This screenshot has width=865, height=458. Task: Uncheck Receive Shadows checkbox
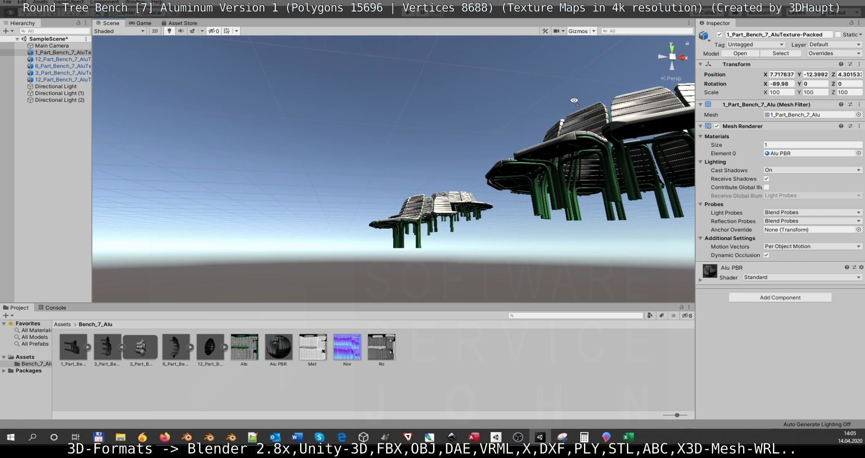tap(766, 179)
